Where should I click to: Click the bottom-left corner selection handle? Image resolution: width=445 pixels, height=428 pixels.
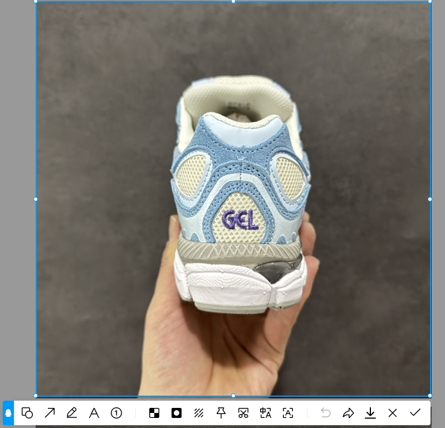pyautogui.click(x=36, y=396)
